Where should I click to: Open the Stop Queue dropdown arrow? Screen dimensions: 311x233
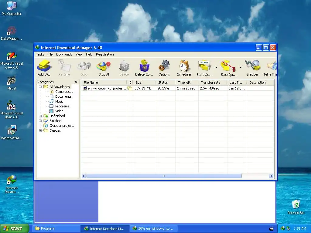tap(240, 68)
